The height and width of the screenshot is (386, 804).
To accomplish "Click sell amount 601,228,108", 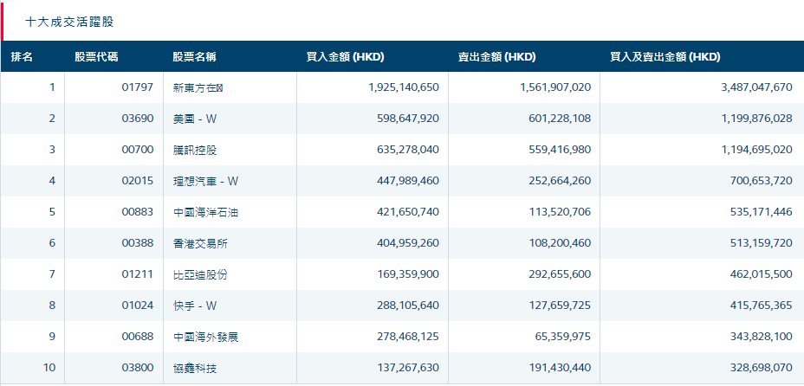I will [560, 119].
